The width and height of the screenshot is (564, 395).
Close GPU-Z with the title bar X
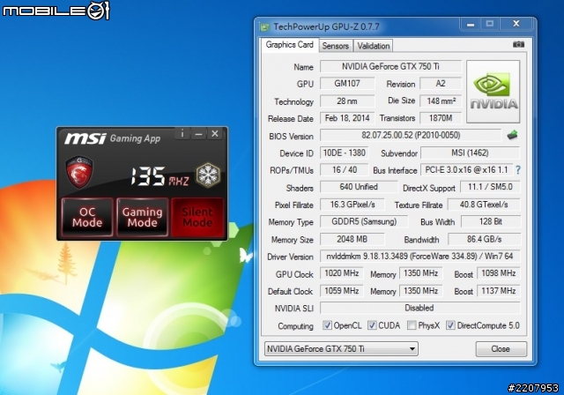coord(516,24)
